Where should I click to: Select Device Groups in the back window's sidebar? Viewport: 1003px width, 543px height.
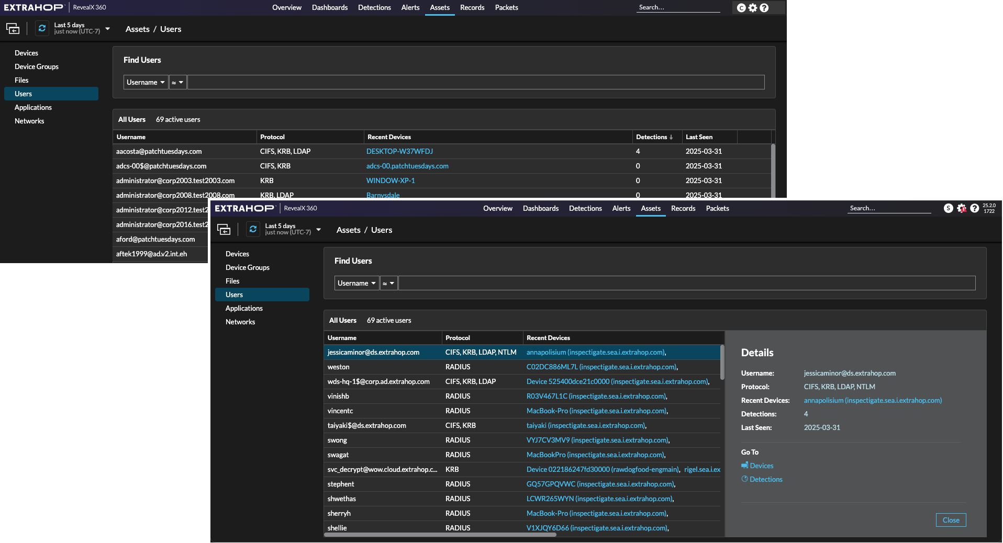(51, 66)
